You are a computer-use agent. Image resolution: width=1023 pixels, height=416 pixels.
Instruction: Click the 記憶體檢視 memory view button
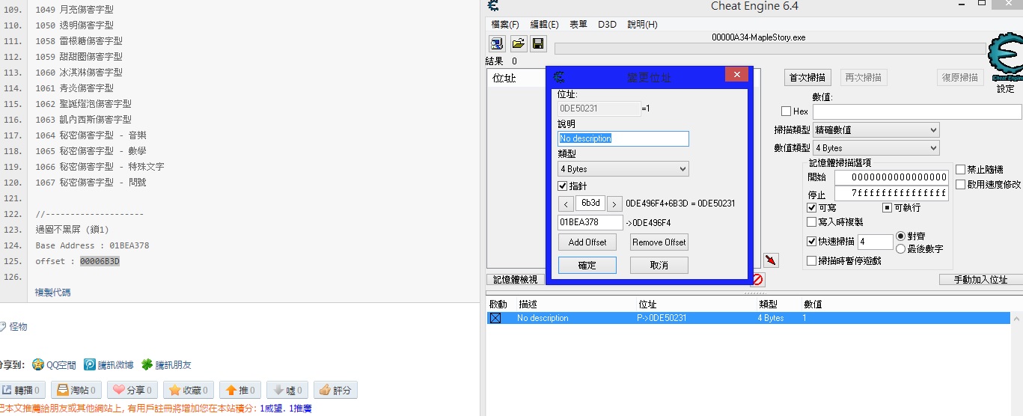515,279
